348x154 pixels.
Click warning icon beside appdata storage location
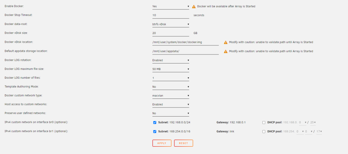pyautogui.click(x=226, y=51)
